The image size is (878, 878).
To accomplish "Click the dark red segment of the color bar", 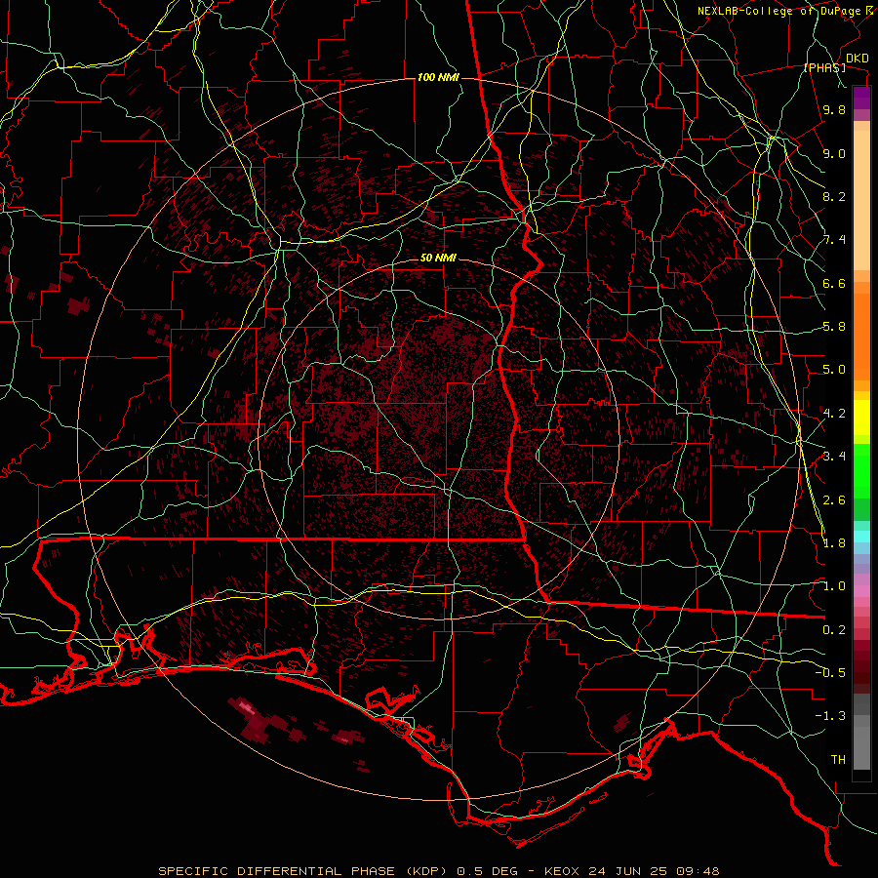I will [861, 666].
